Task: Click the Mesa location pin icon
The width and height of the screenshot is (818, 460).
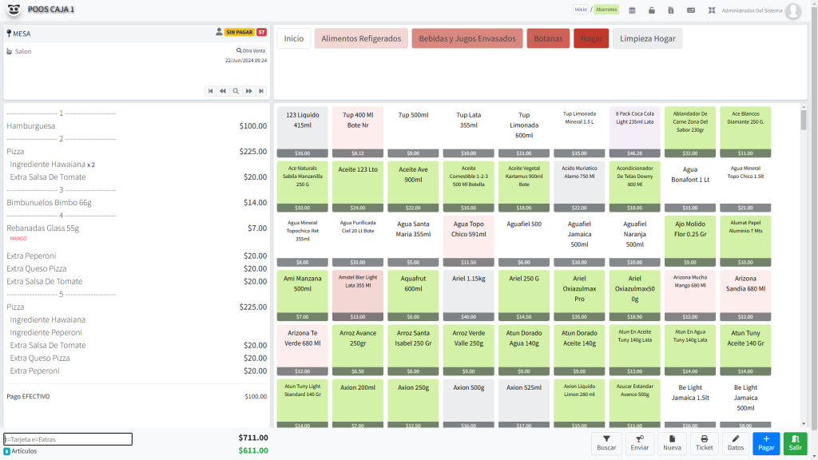Action: [x=9, y=34]
